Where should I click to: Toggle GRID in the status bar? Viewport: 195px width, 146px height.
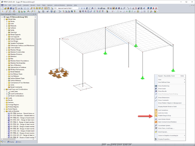(108, 145)
